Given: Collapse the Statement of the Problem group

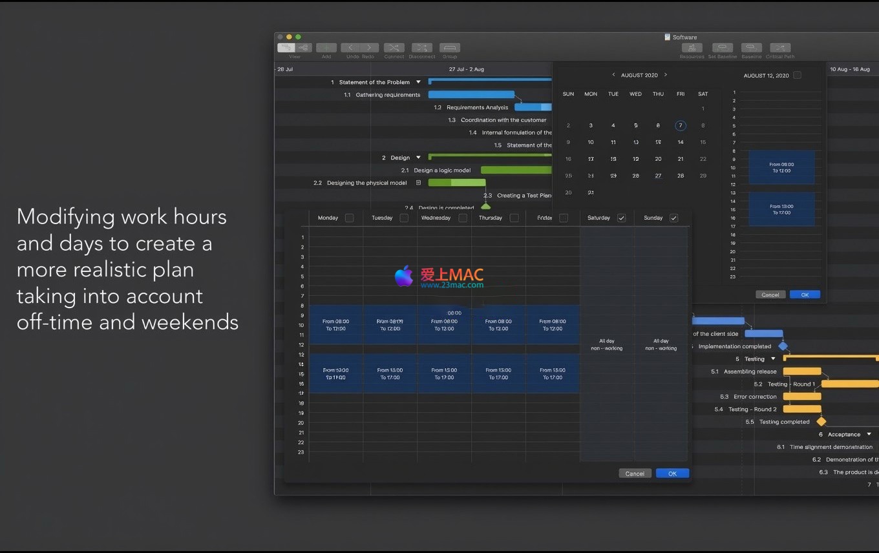Looking at the screenshot, I should 418,82.
